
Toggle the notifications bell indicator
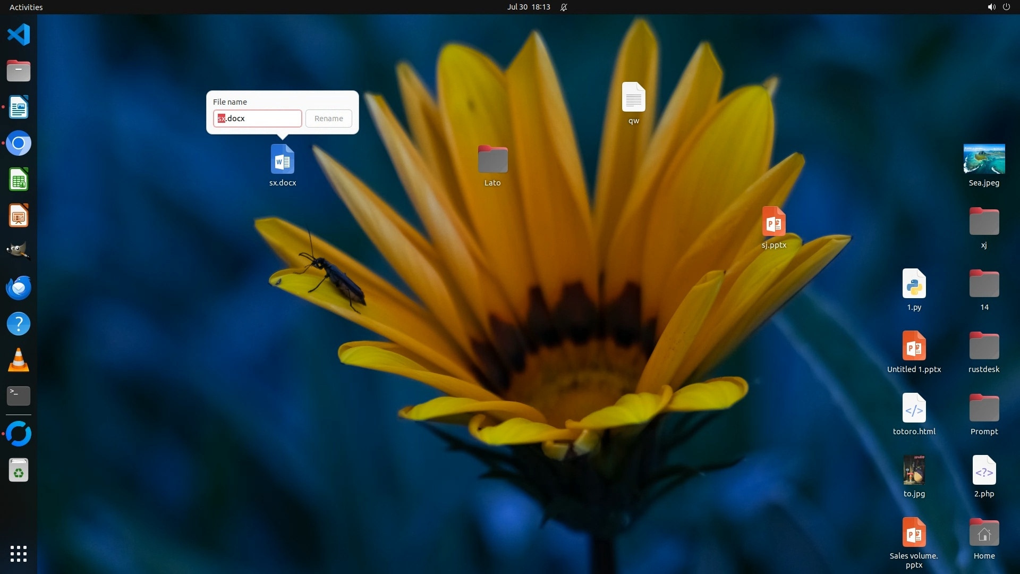pos(564,7)
